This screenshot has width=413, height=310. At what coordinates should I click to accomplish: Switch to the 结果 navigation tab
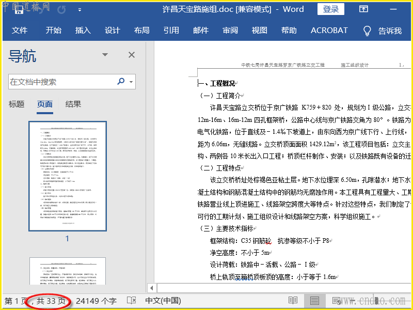73,104
